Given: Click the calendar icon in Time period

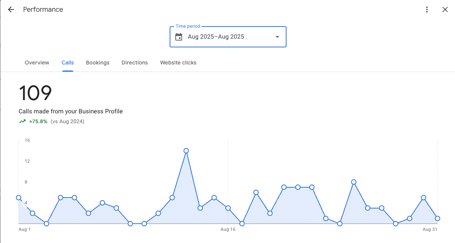Looking at the screenshot, I should pos(179,37).
